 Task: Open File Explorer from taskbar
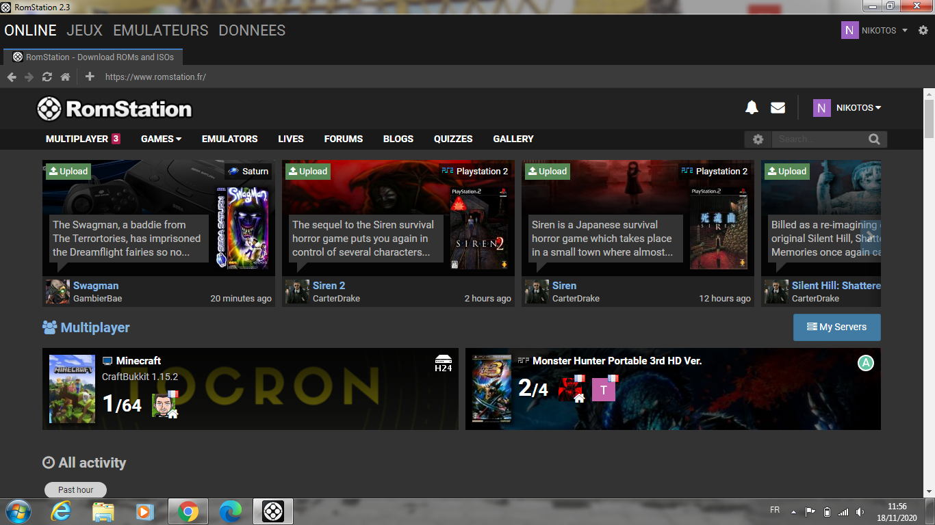click(x=103, y=511)
